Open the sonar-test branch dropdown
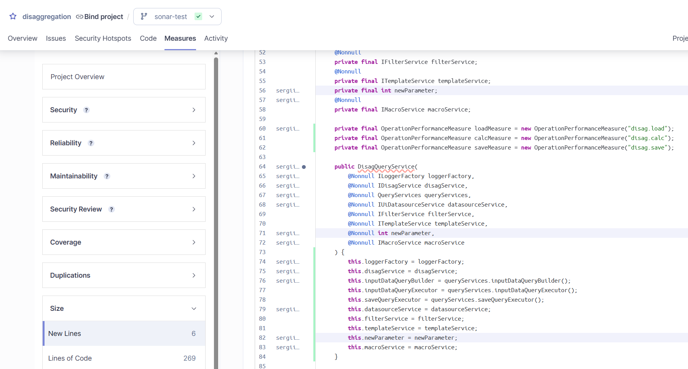The image size is (688, 369). click(212, 17)
